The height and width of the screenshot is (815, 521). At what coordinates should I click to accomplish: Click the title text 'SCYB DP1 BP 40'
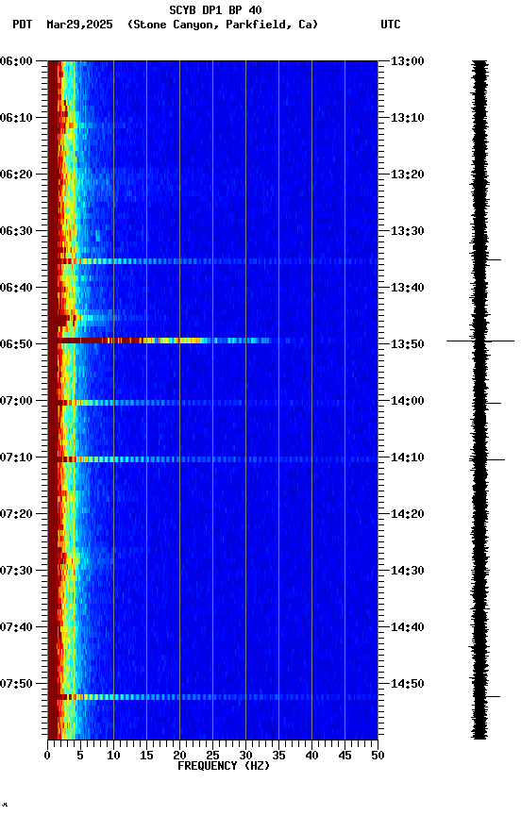(215, 9)
